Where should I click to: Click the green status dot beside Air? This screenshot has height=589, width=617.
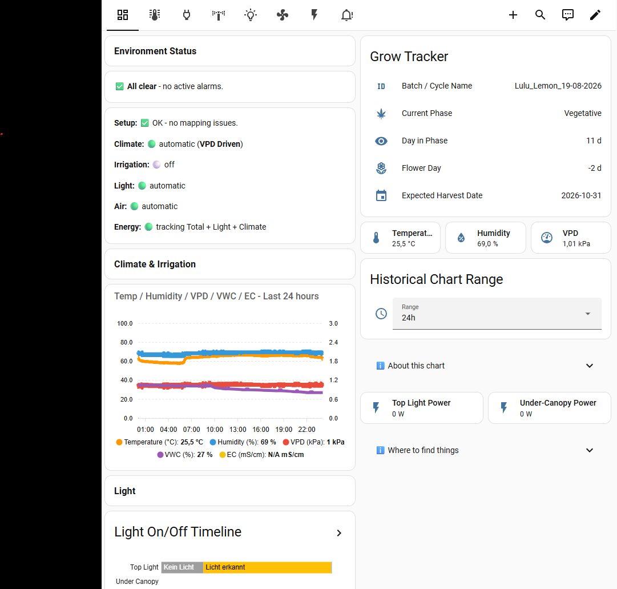pos(134,206)
